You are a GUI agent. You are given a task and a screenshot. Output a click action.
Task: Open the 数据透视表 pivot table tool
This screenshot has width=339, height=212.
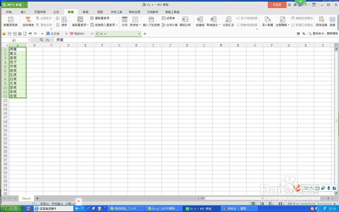(10, 22)
